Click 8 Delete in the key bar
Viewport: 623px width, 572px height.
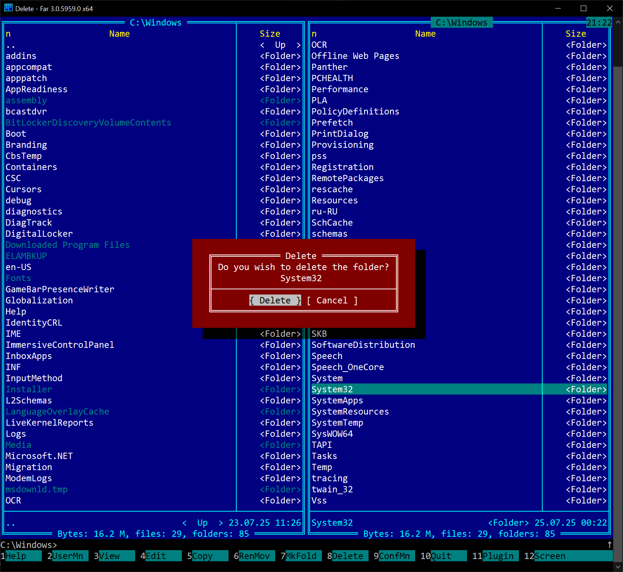[348, 556]
